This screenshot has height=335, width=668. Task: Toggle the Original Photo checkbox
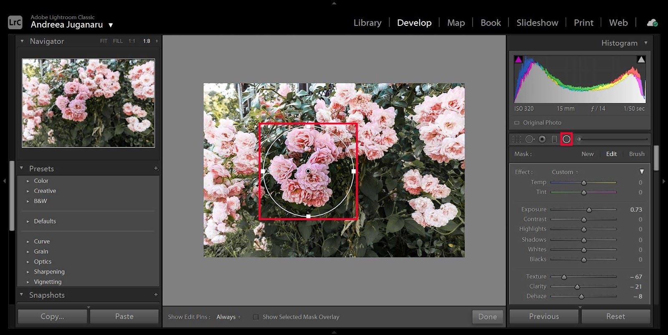(517, 123)
